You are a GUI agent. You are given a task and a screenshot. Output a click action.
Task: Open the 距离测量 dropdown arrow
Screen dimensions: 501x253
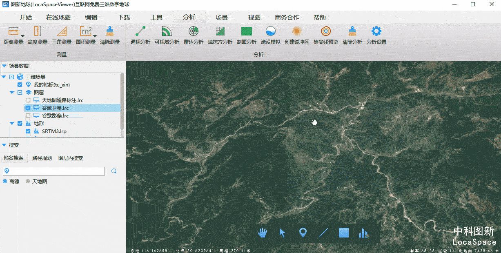tap(22, 36)
